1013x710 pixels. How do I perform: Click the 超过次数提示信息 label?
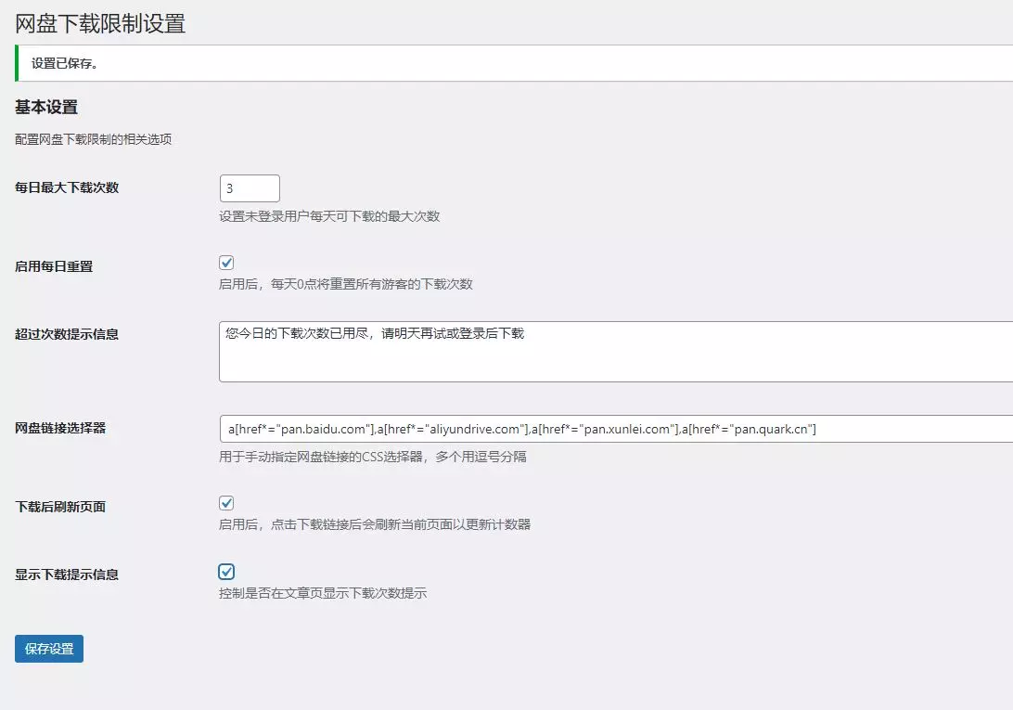point(67,334)
